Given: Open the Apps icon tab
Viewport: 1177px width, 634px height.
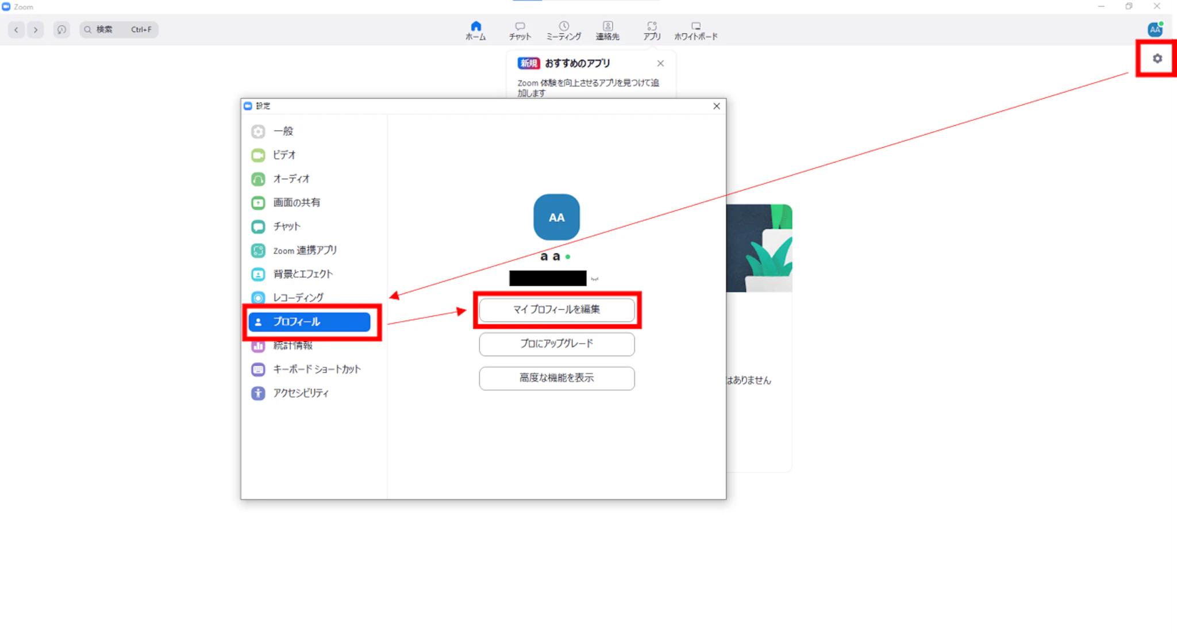Looking at the screenshot, I should point(652,30).
